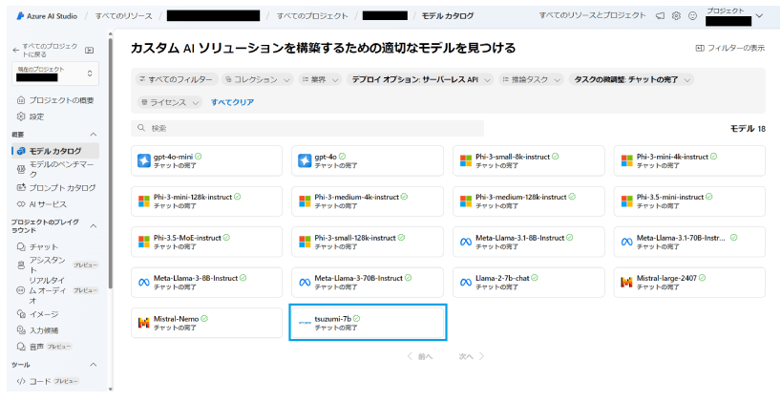Click the tsuzumi-7b logo icon
781x402 pixels.
[x=305, y=323]
